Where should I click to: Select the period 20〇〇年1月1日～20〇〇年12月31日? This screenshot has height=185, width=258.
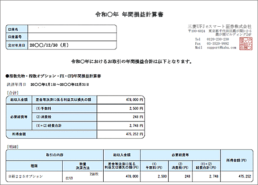[x=60, y=84]
